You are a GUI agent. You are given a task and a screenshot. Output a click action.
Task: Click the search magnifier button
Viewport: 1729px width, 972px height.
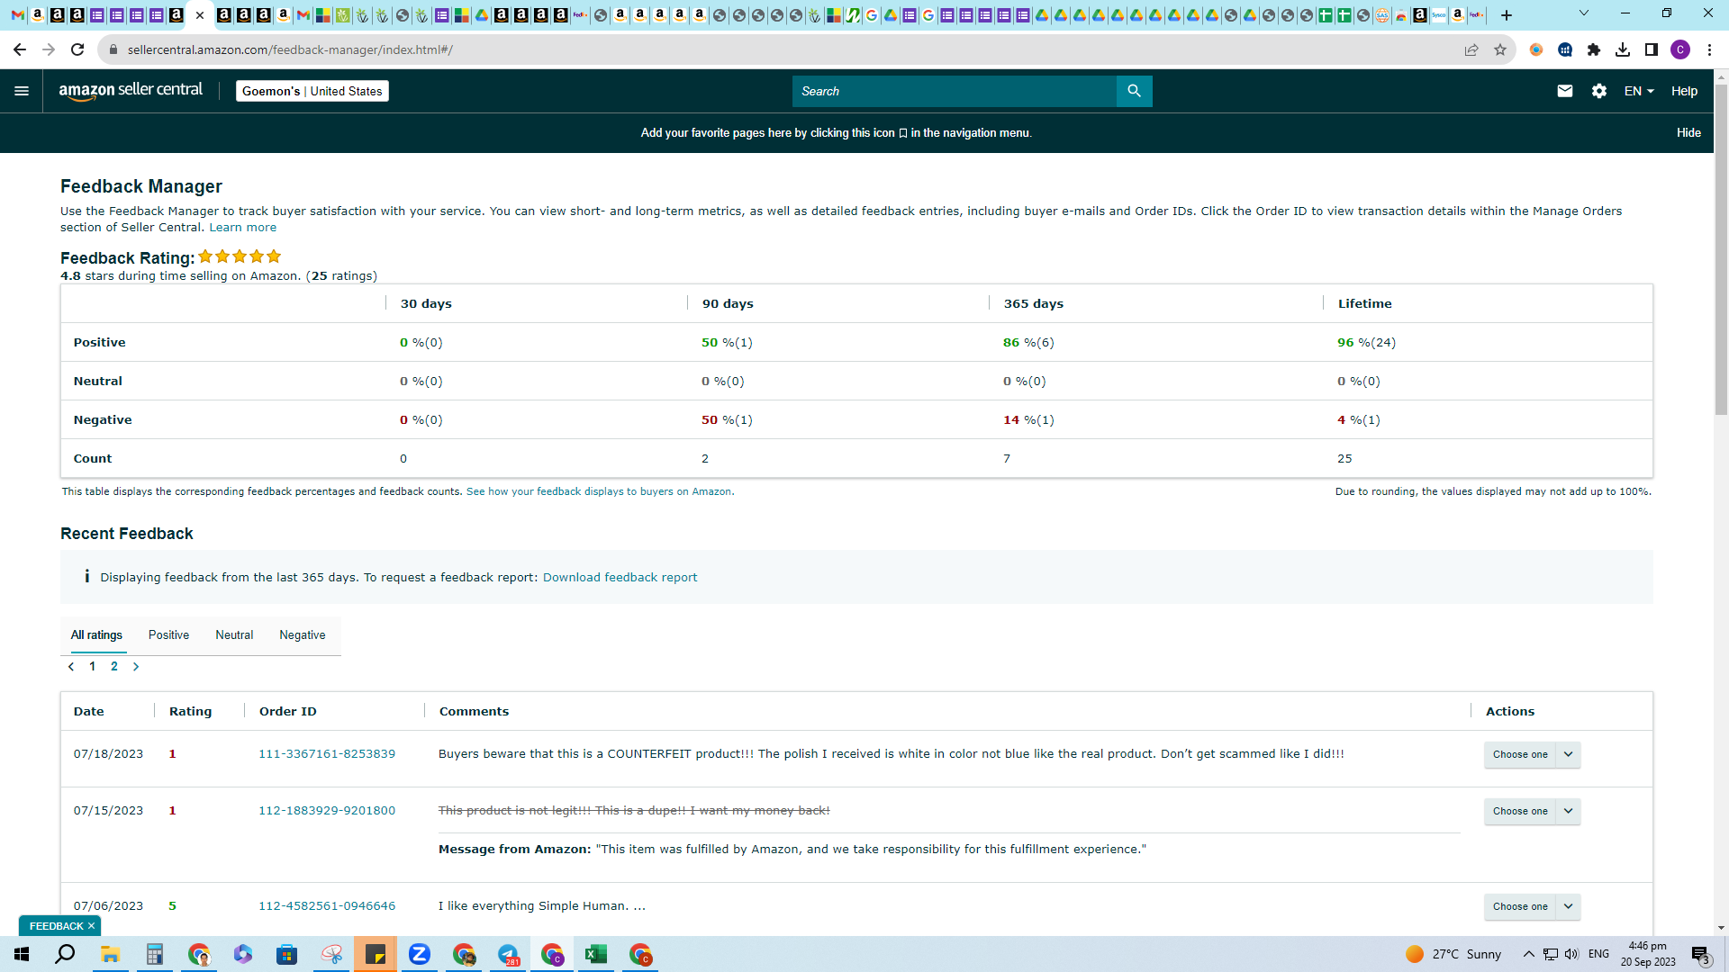(x=1134, y=91)
